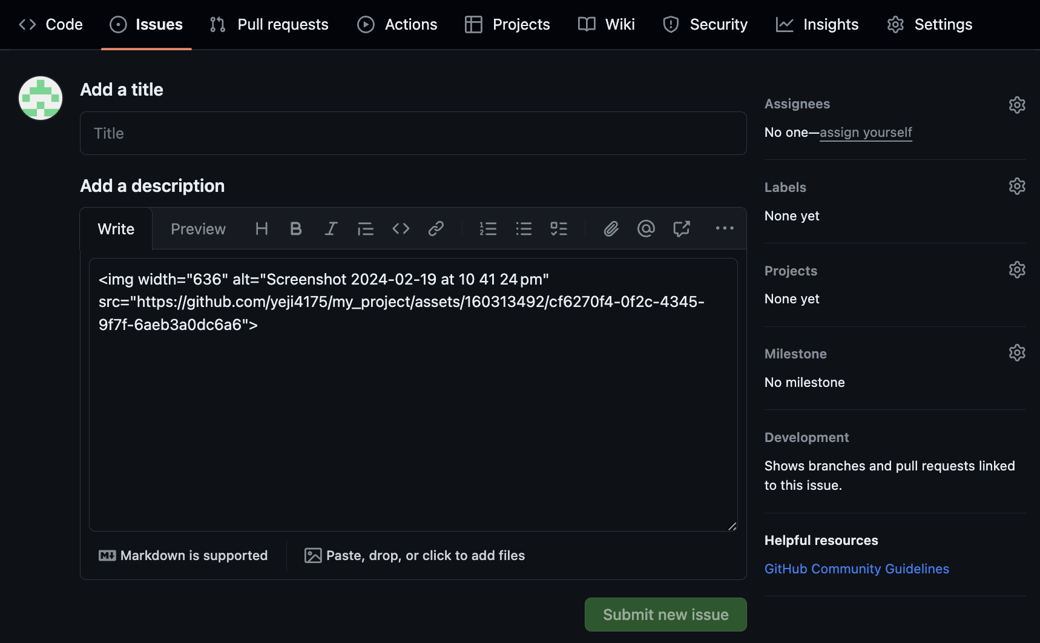Click Paste, drop, or click to add files
The height and width of the screenshot is (643, 1040).
(x=415, y=555)
